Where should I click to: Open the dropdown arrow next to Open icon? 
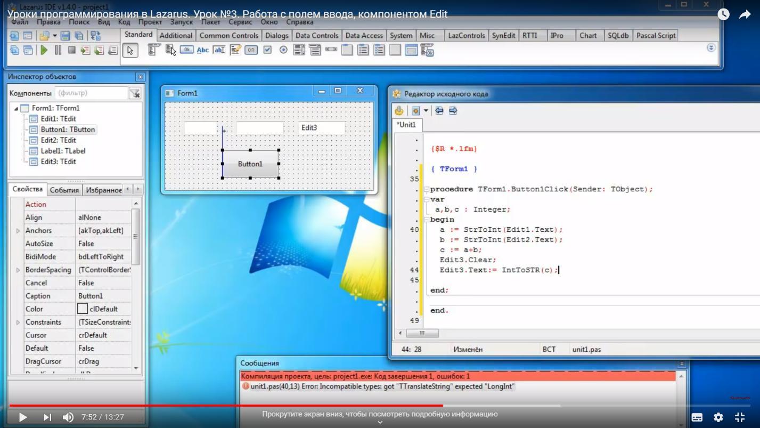coord(54,36)
